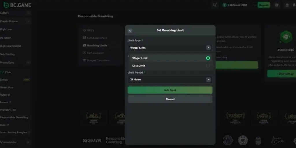Open the search icon in top bar
The image size is (296, 148).
215,5
